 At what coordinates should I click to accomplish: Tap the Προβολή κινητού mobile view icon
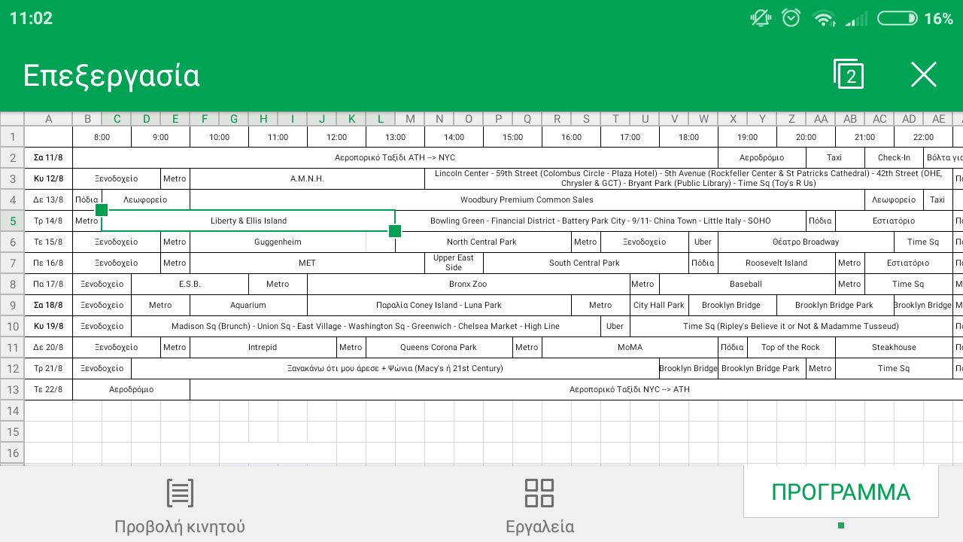[x=180, y=493]
